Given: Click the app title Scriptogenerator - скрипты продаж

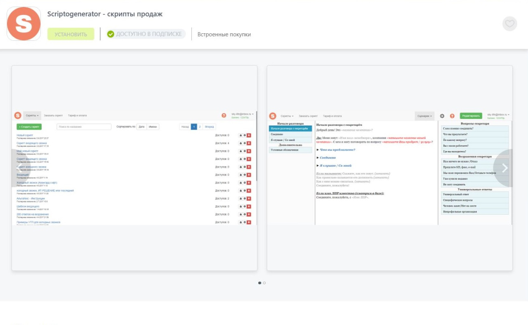Looking at the screenshot, I should point(105,14).
